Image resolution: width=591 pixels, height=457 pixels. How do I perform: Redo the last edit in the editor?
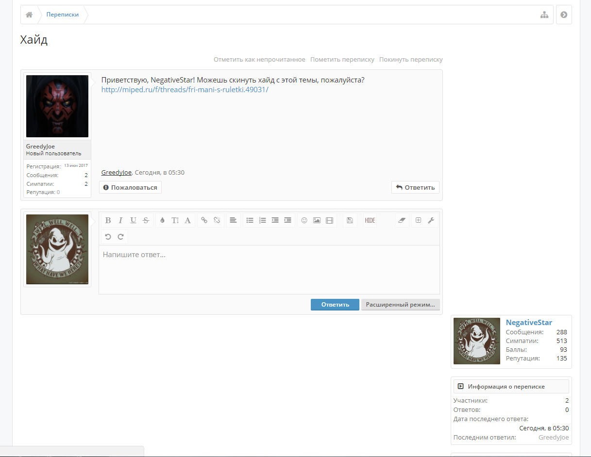pyautogui.click(x=120, y=237)
